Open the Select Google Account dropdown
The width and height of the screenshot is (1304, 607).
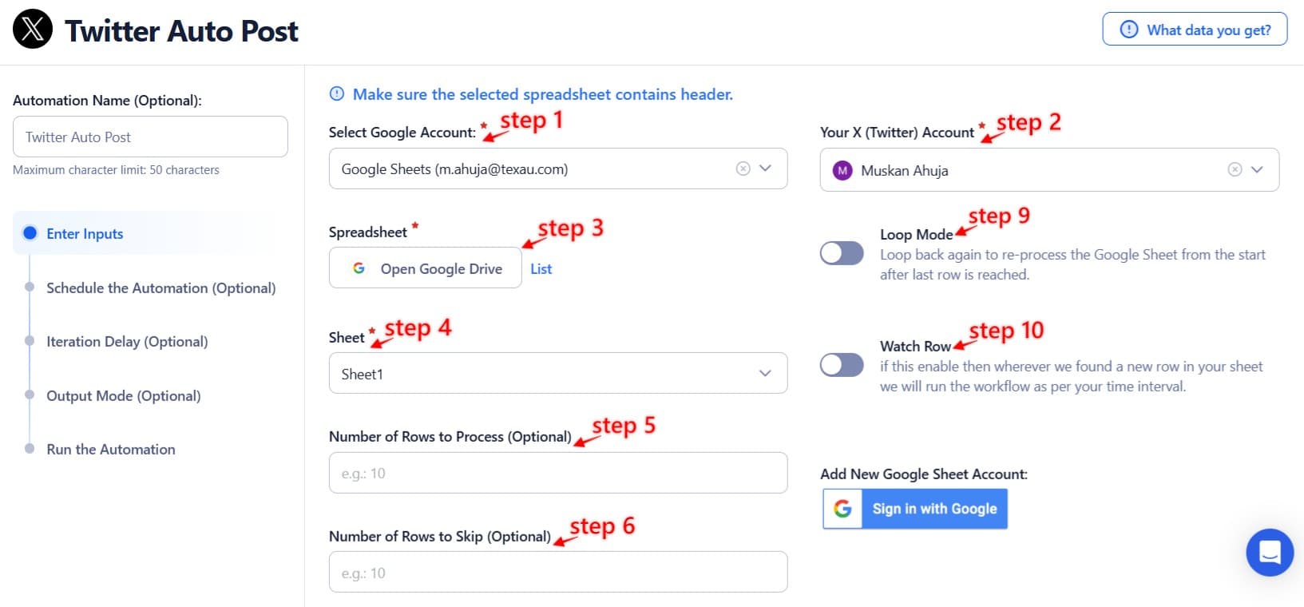coord(766,169)
